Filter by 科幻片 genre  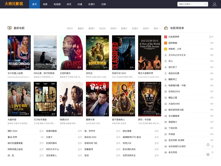[x=103, y=29]
